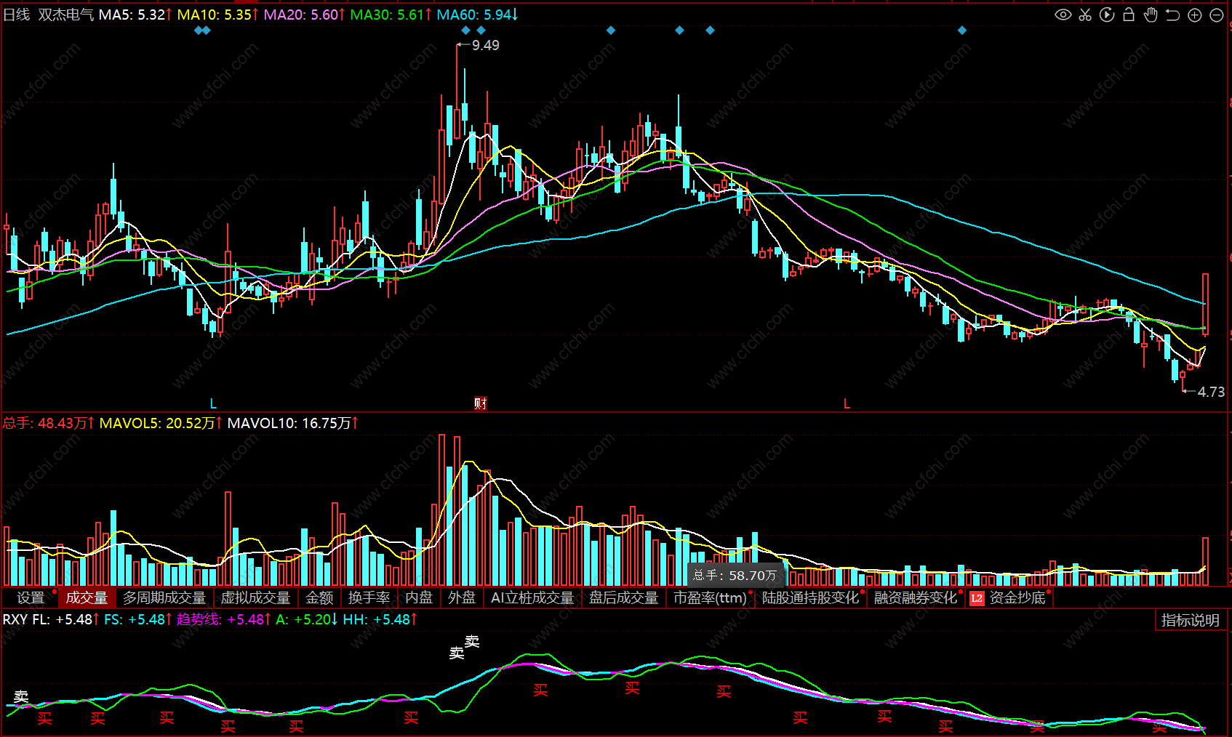
Task: Open 陆股通持股变化 tab
Action: tap(810, 597)
